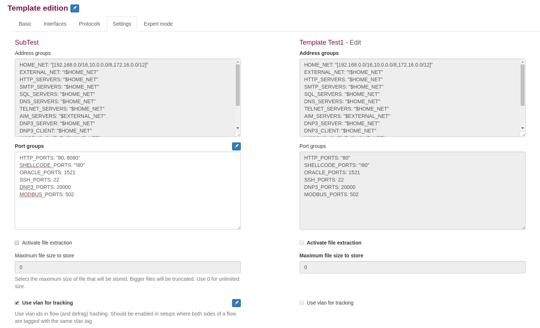This screenshot has width=540, height=328.
Task: Click scroll up arrow in SubTest Address groups
Action: tap(238, 62)
